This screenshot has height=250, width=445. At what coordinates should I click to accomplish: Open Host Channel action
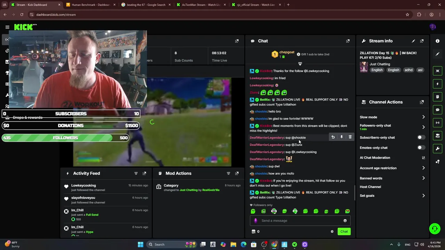pos(370,187)
